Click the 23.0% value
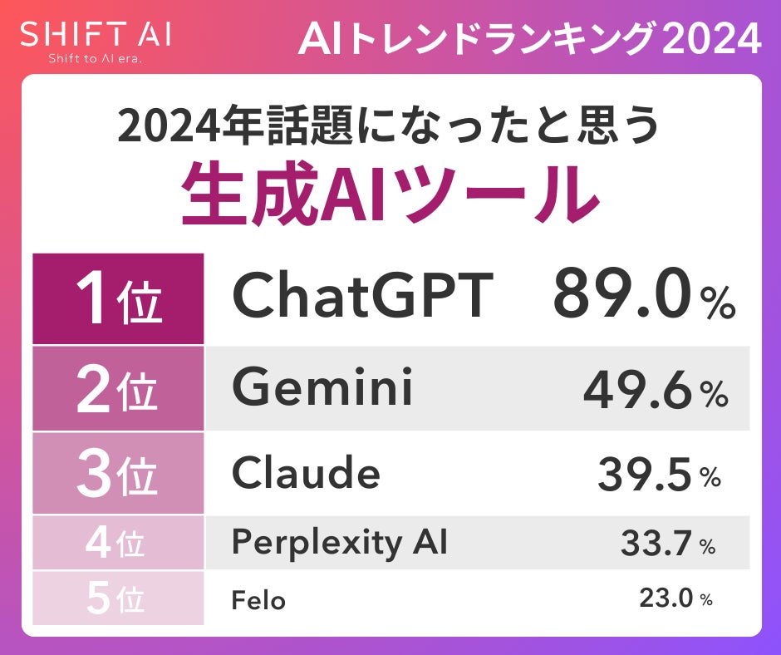Viewport: 781px width, 655px height. coord(675,598)
